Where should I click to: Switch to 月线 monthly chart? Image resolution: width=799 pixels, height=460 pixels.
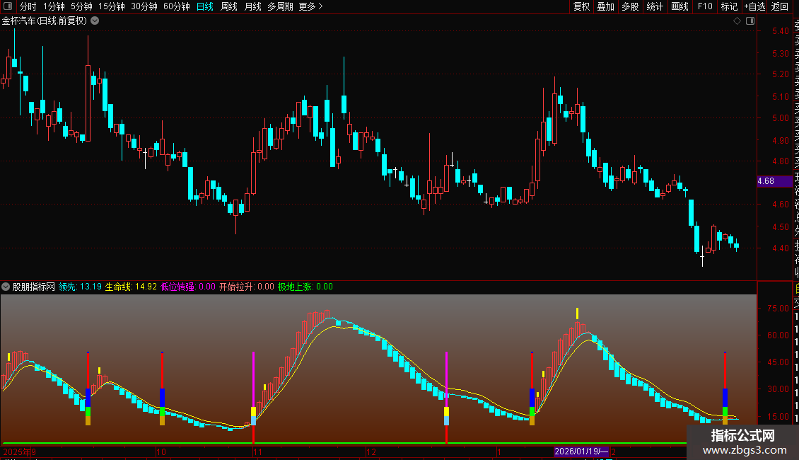point(252,6)
